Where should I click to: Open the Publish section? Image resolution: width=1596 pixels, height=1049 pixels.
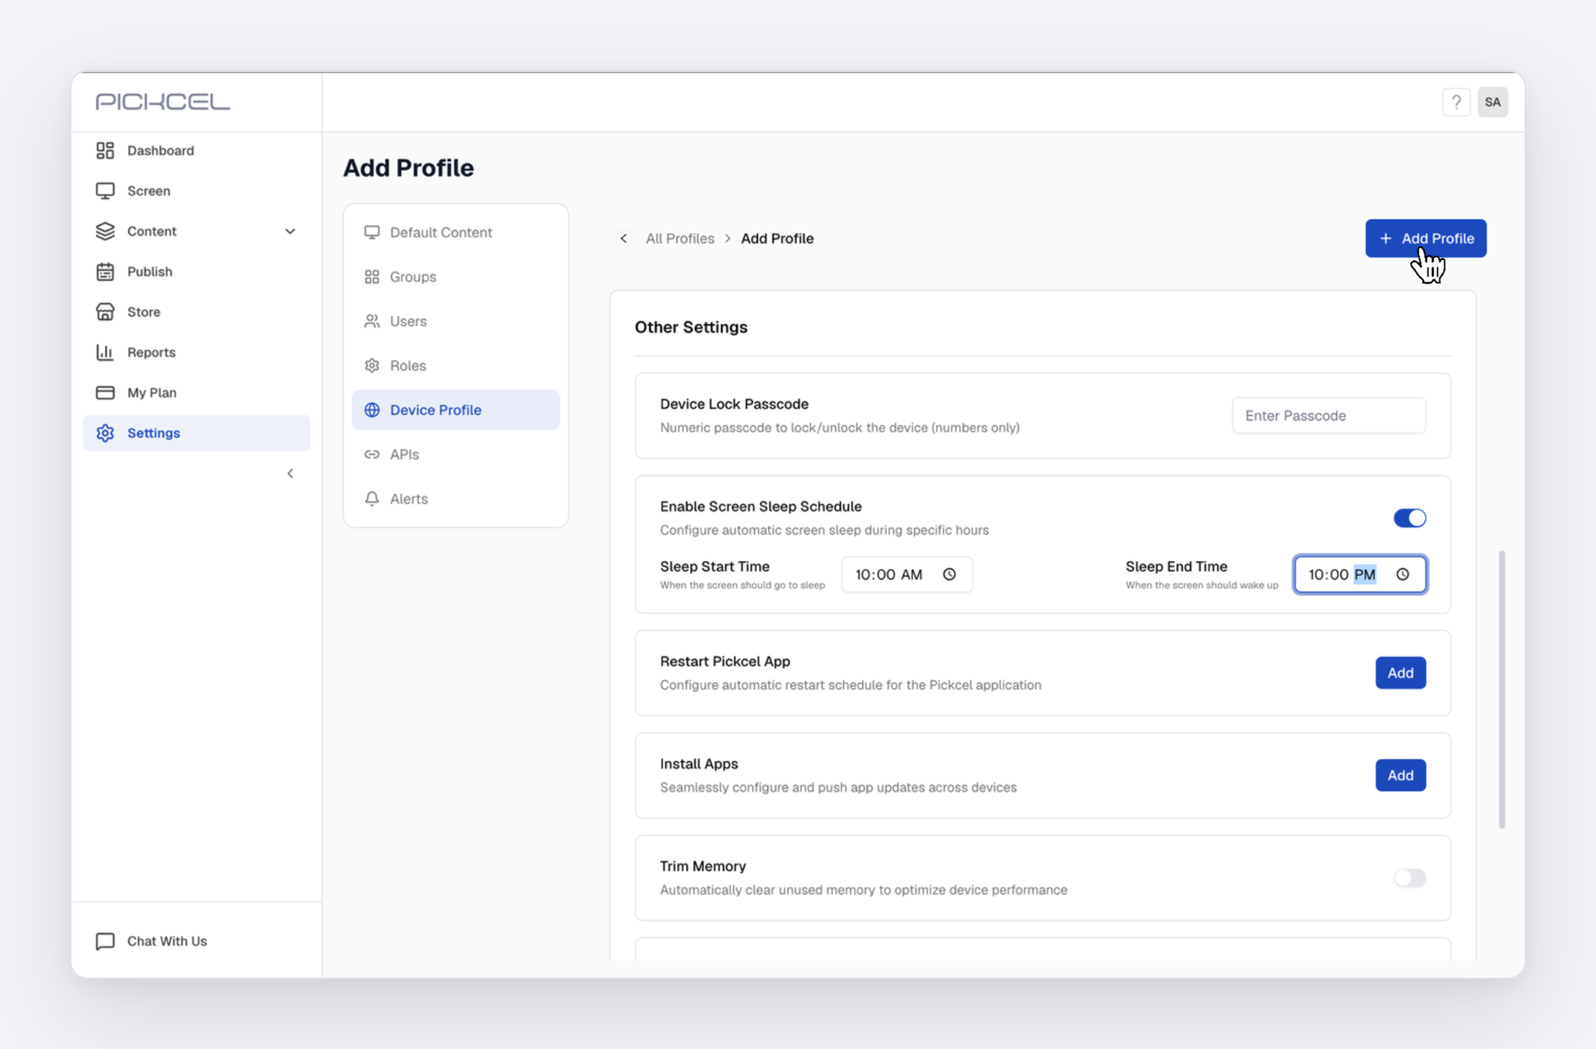pos(197,271)
